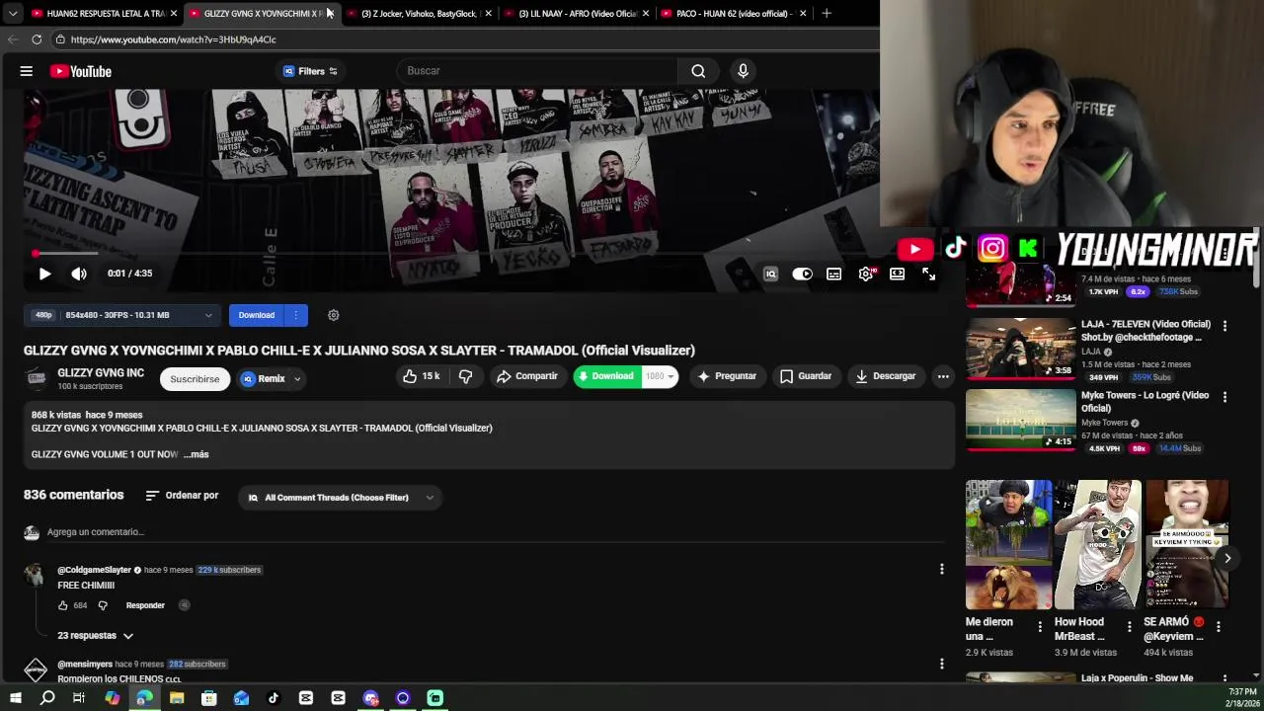
Task: Open options menu for ColdgameSlayter comment
Action: (x=941, y=569)
